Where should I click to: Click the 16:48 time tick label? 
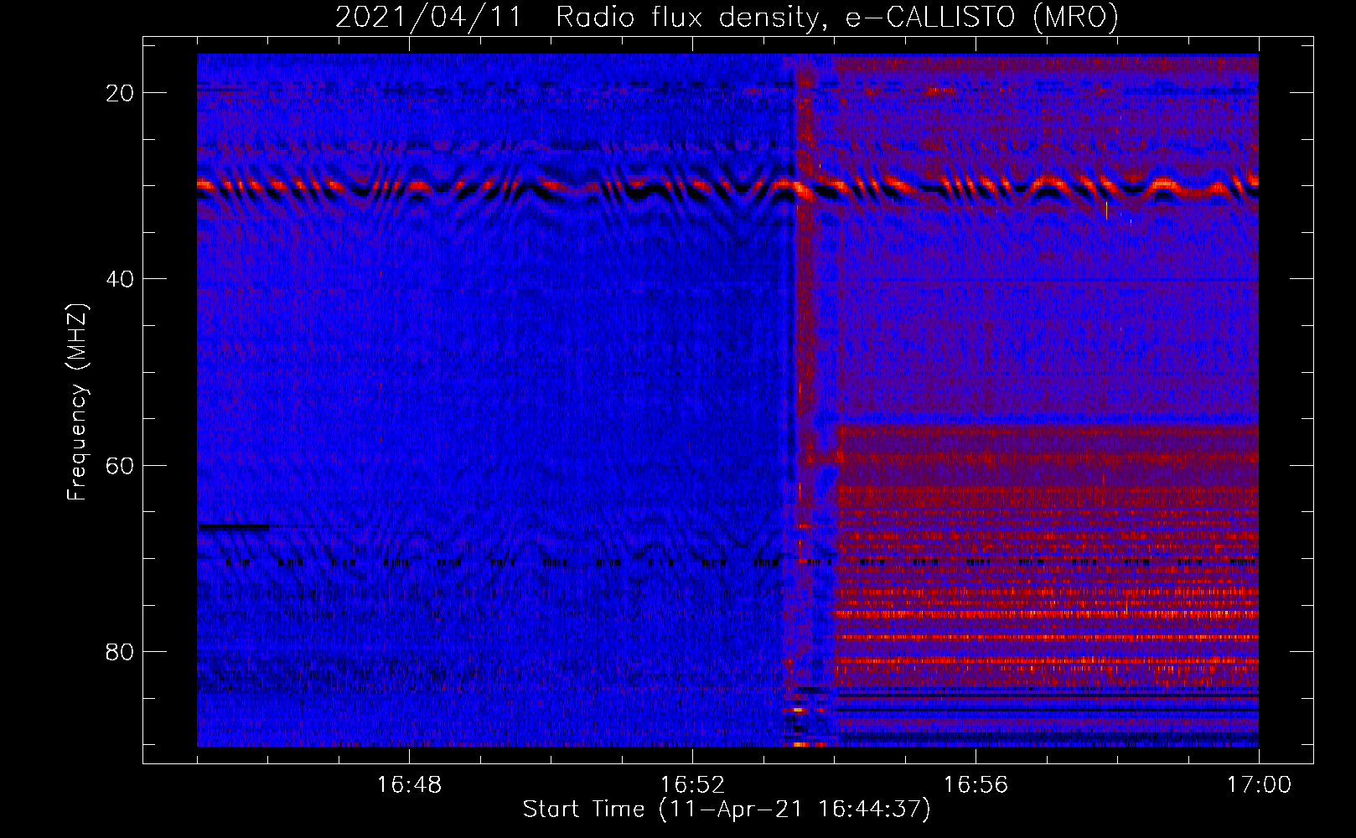pos(409,785)
